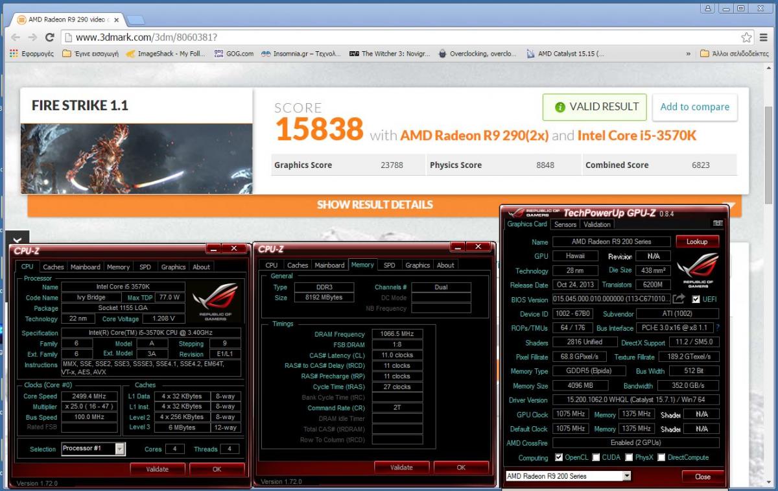Click Close button in GPU-Z
778x491 pixels.
703,476
